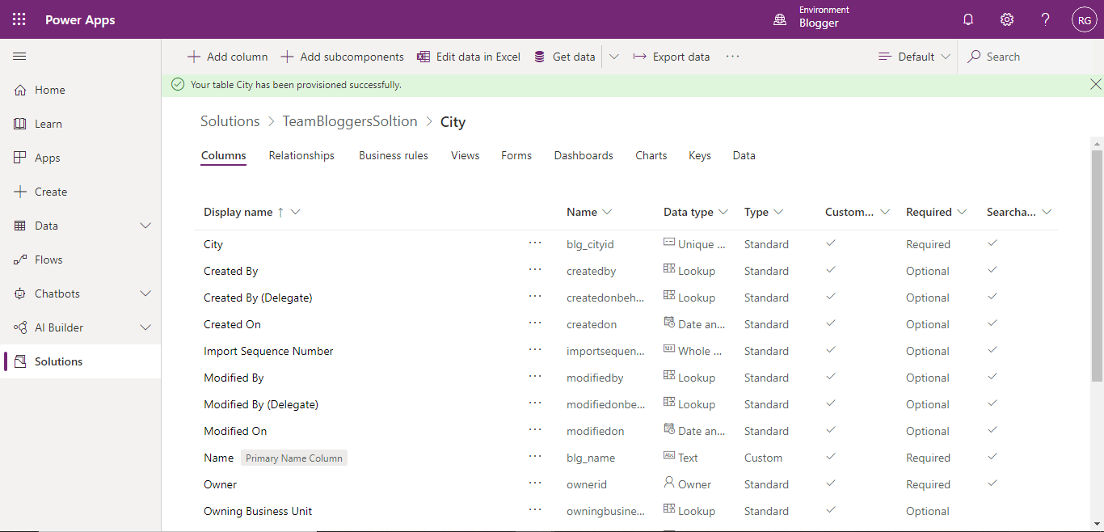Open the Power Apps settings gear
The height and width of the screenshot is (532, 1104).
click(1006, 19)
